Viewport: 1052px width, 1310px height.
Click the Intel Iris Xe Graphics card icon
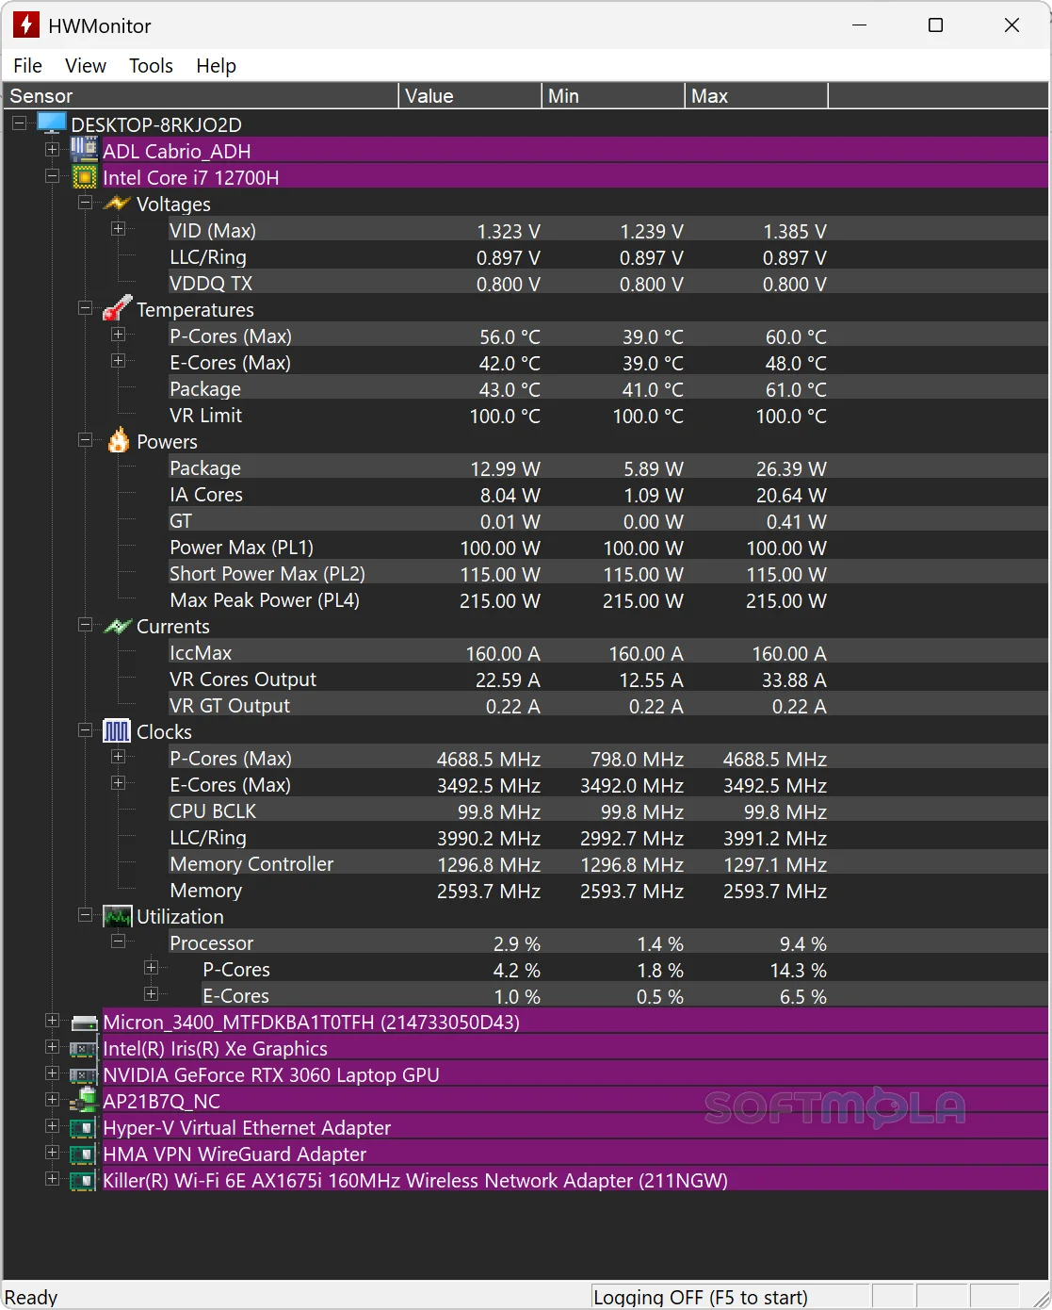point(84,1049)
